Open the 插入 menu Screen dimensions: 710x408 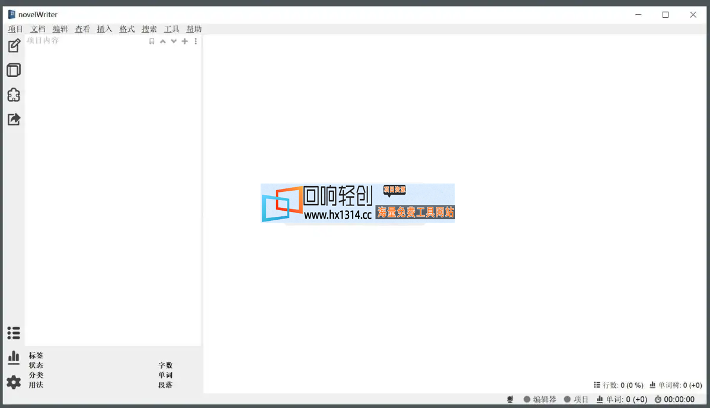[104, 29]
